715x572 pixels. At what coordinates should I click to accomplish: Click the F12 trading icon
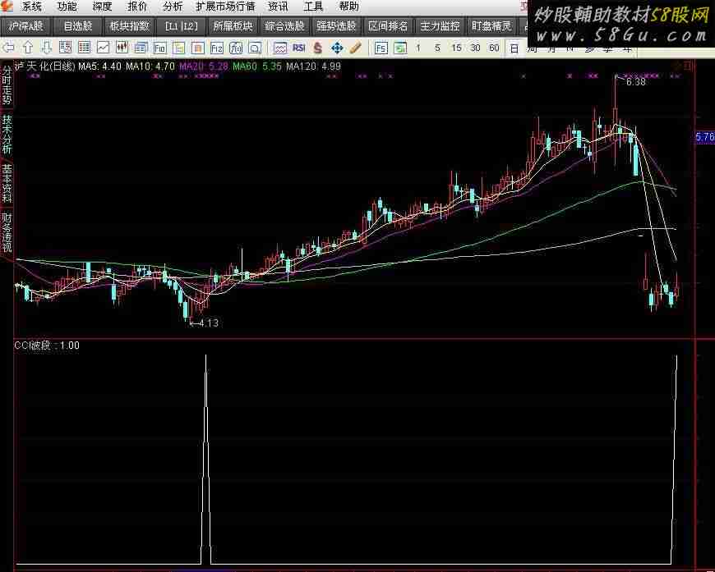pyautogui.click(x=217, y=48)
